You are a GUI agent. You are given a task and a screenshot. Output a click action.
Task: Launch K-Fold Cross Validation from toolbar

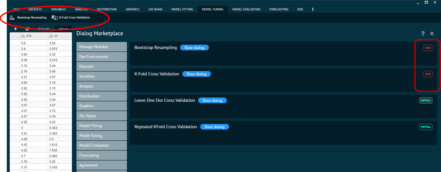pyautogui.click(x=71, y=18)
